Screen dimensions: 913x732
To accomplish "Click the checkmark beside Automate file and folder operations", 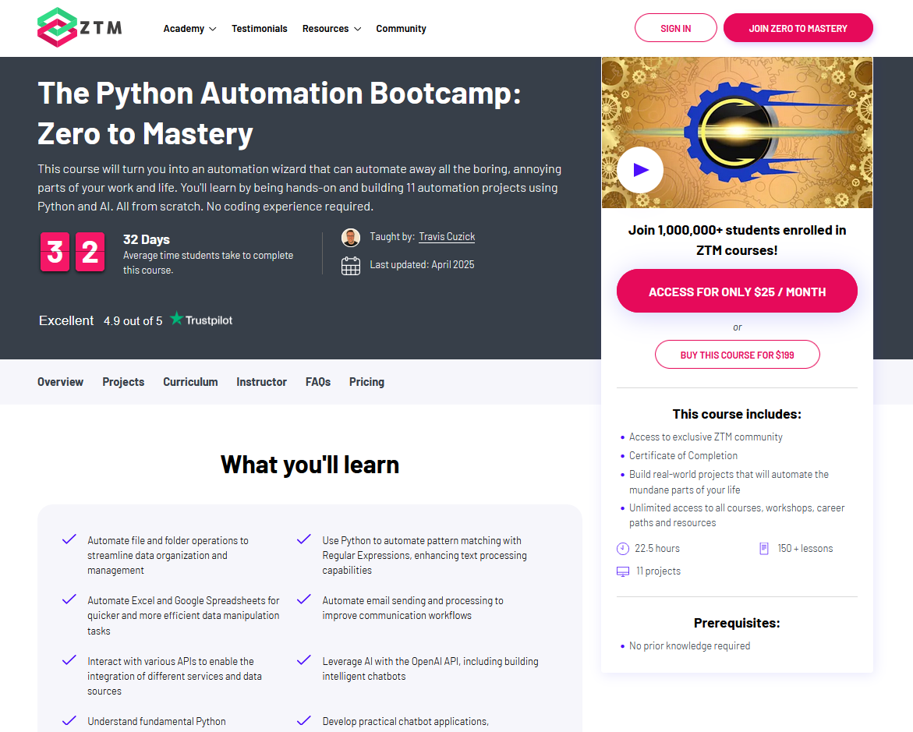I will [x=69, y=539].
